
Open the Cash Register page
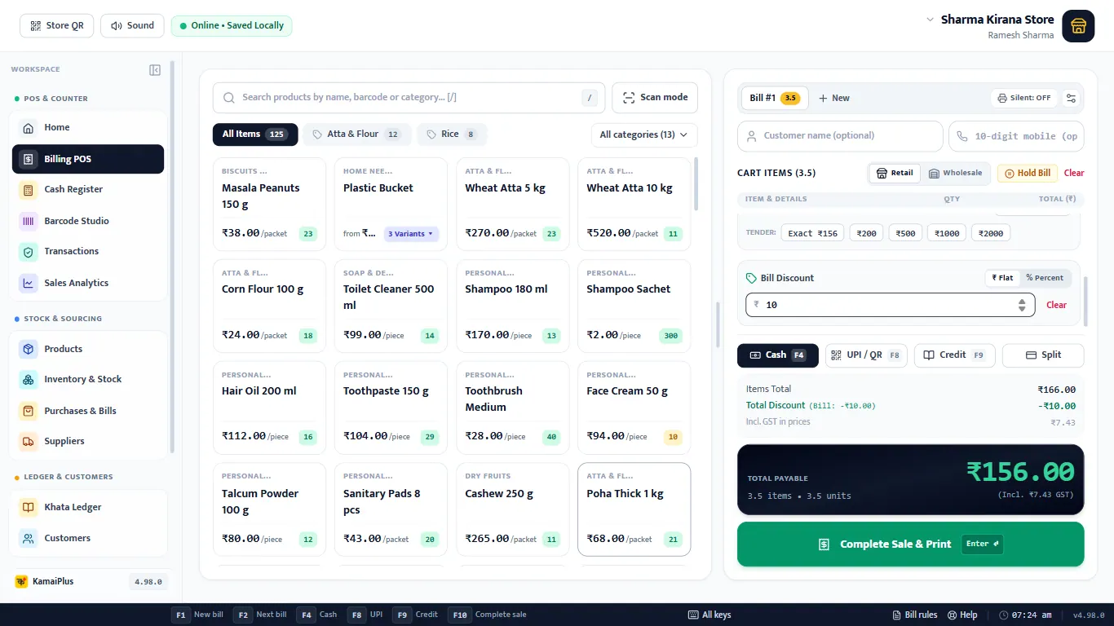tap(88, 189)
